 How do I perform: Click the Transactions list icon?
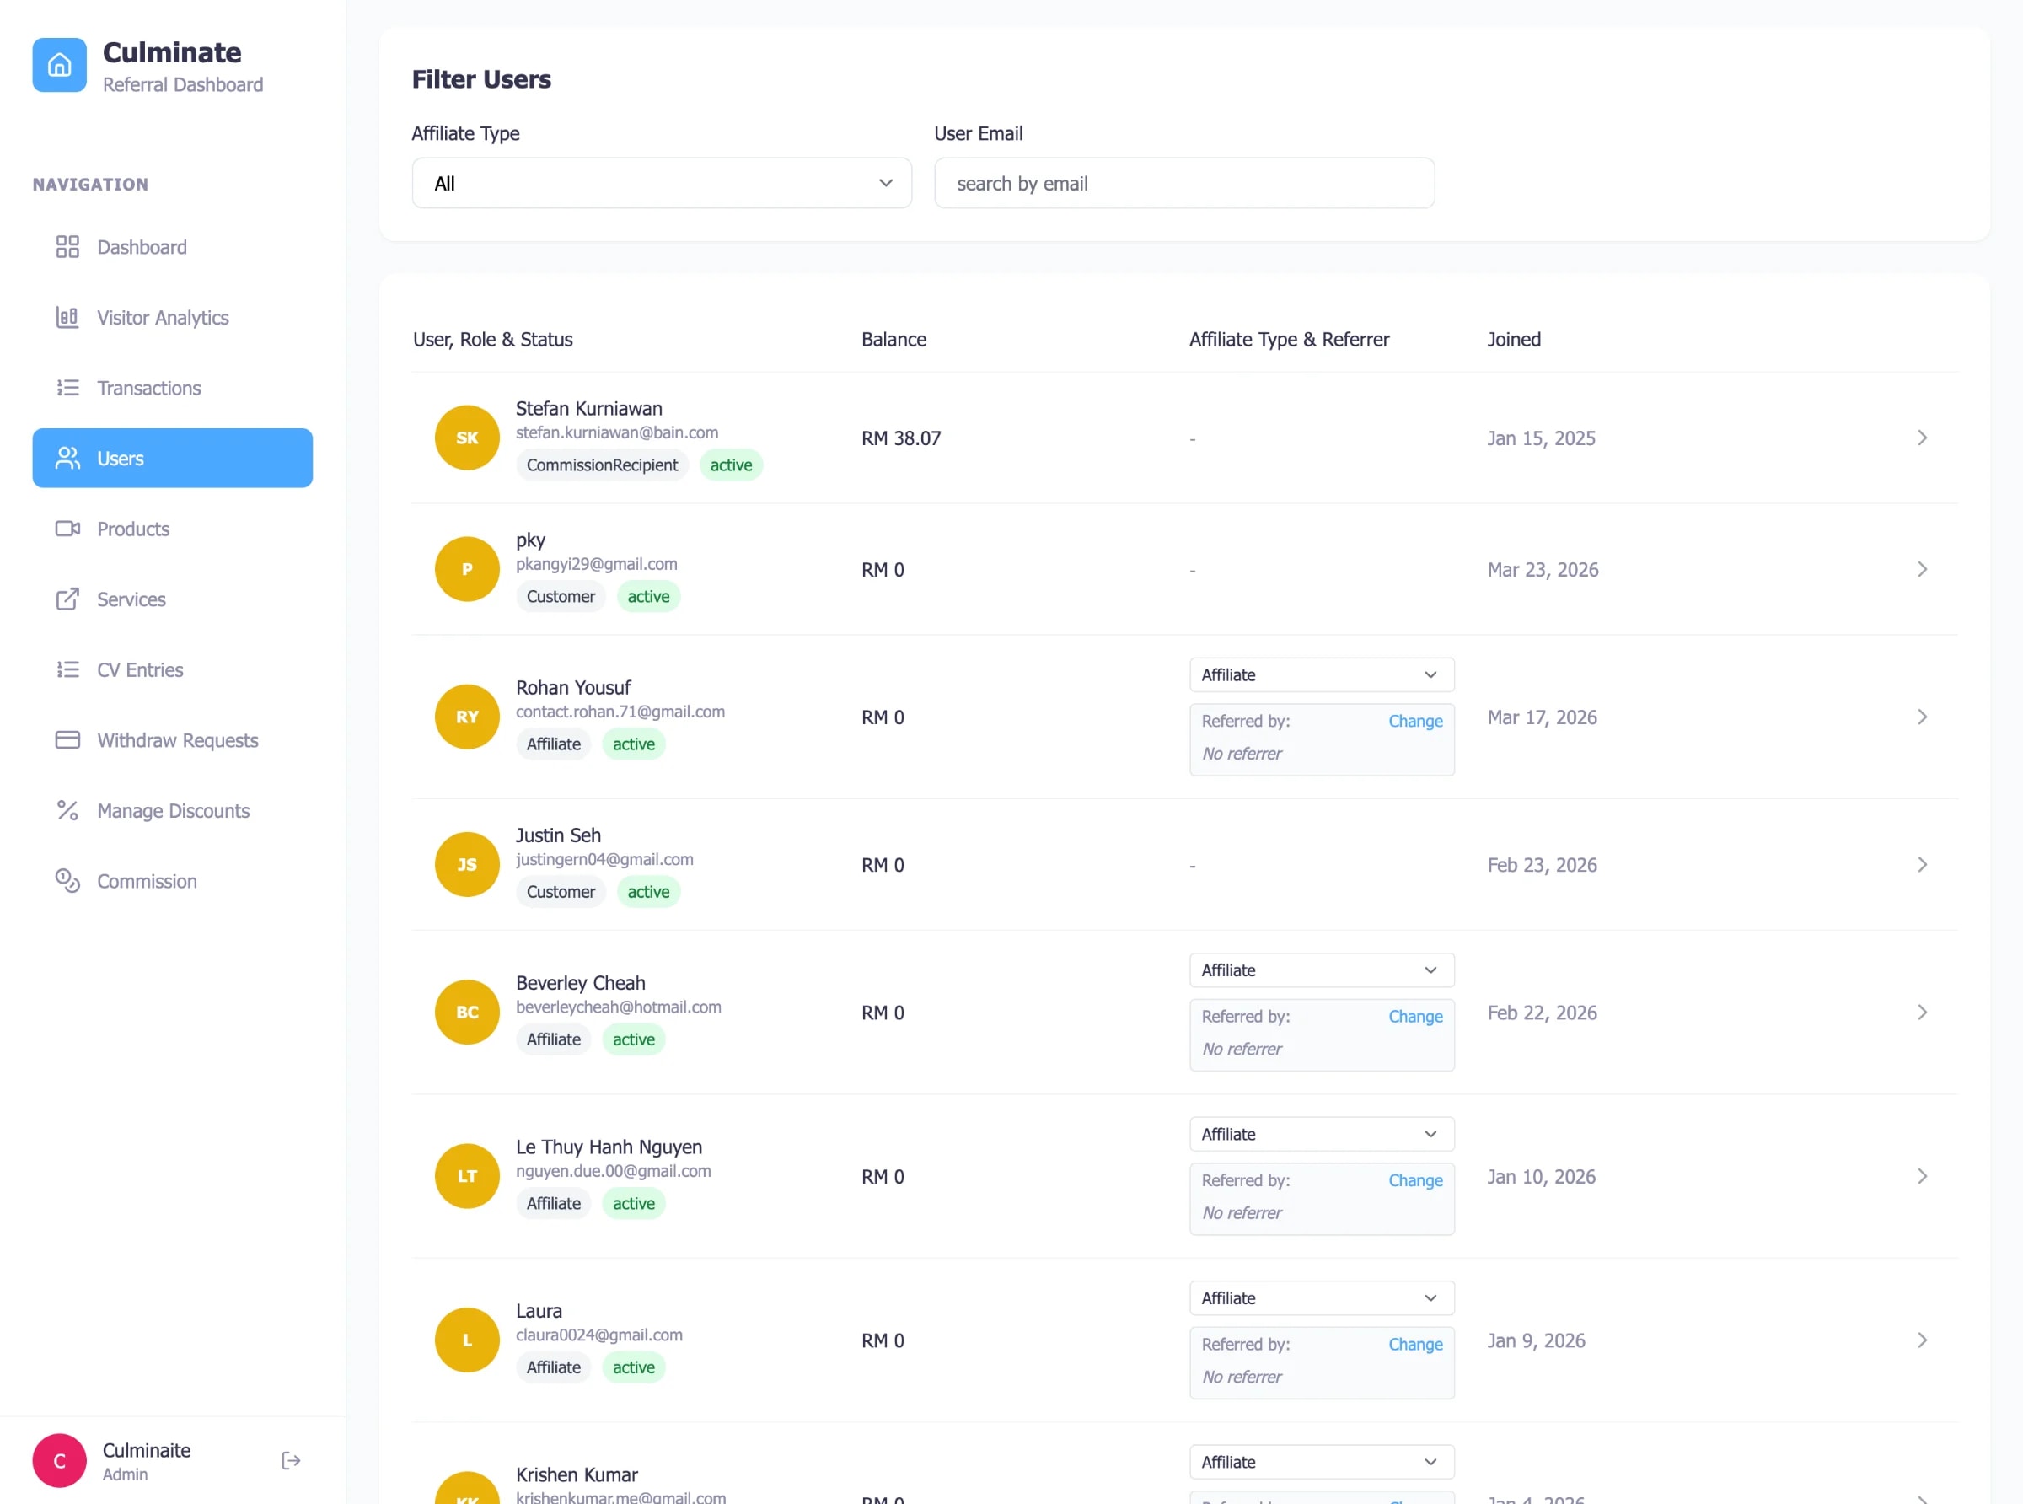tap(67, 388)
